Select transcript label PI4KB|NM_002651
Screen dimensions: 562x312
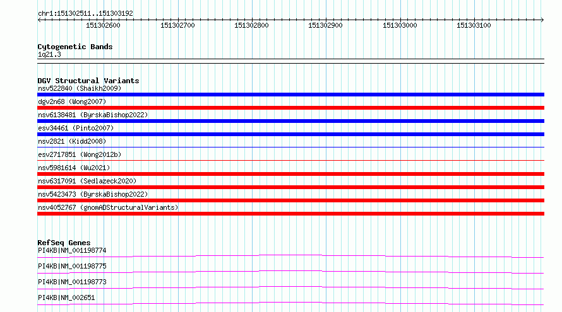click(66, 298)
